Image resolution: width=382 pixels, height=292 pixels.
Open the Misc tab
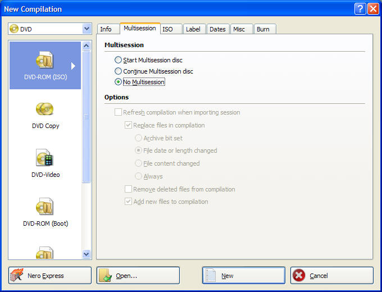242,29
